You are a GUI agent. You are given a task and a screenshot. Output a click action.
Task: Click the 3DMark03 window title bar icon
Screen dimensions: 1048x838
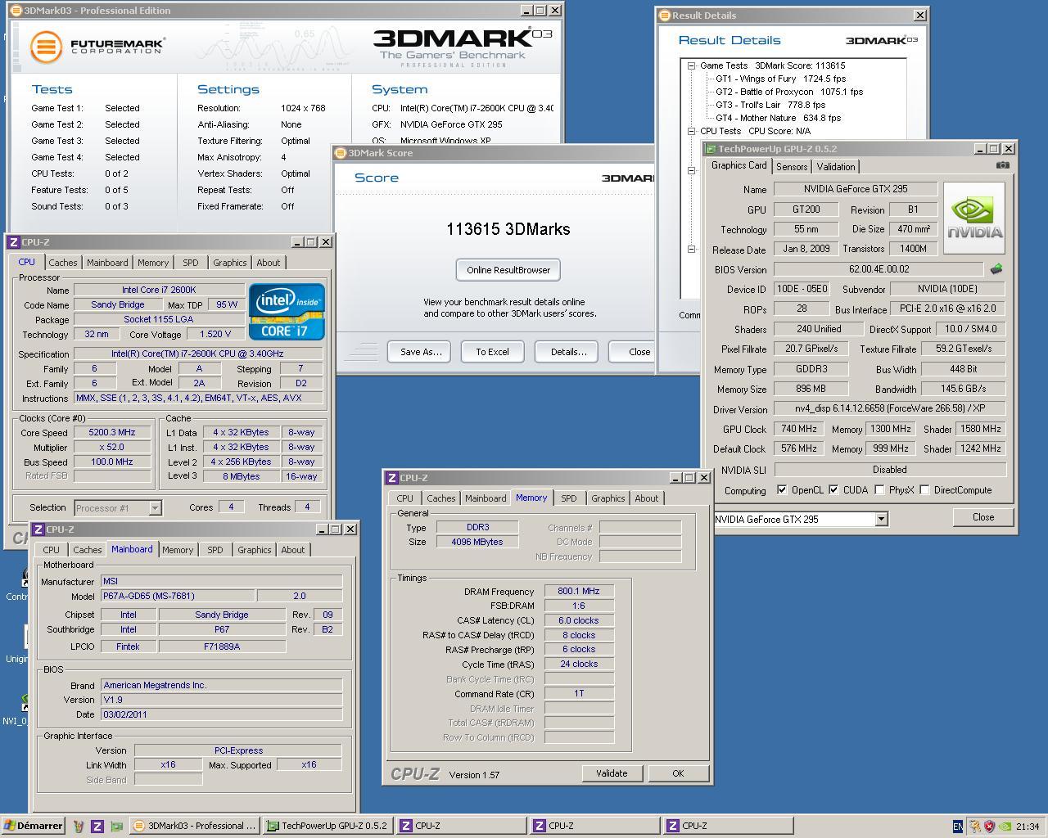click(x=16, y=11)
